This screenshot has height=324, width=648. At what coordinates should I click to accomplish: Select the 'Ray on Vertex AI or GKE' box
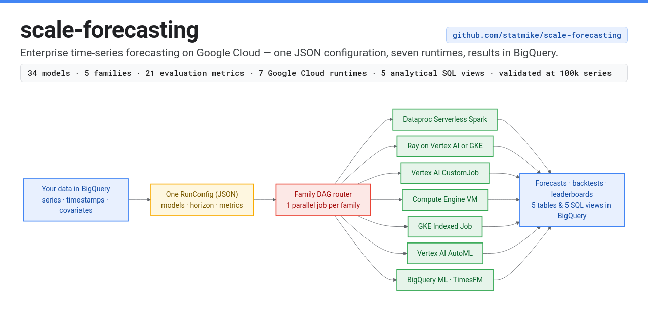(x=445, y=146)
